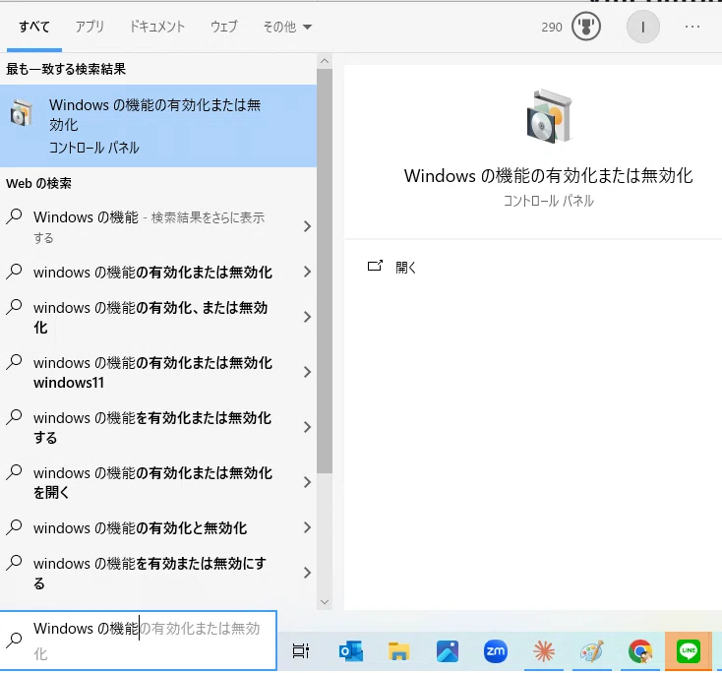The width and height of the screenshot is (722, 673).
Task: Expand arrow for windows の機能の有効化、または無効化
Action: [307, 317]
